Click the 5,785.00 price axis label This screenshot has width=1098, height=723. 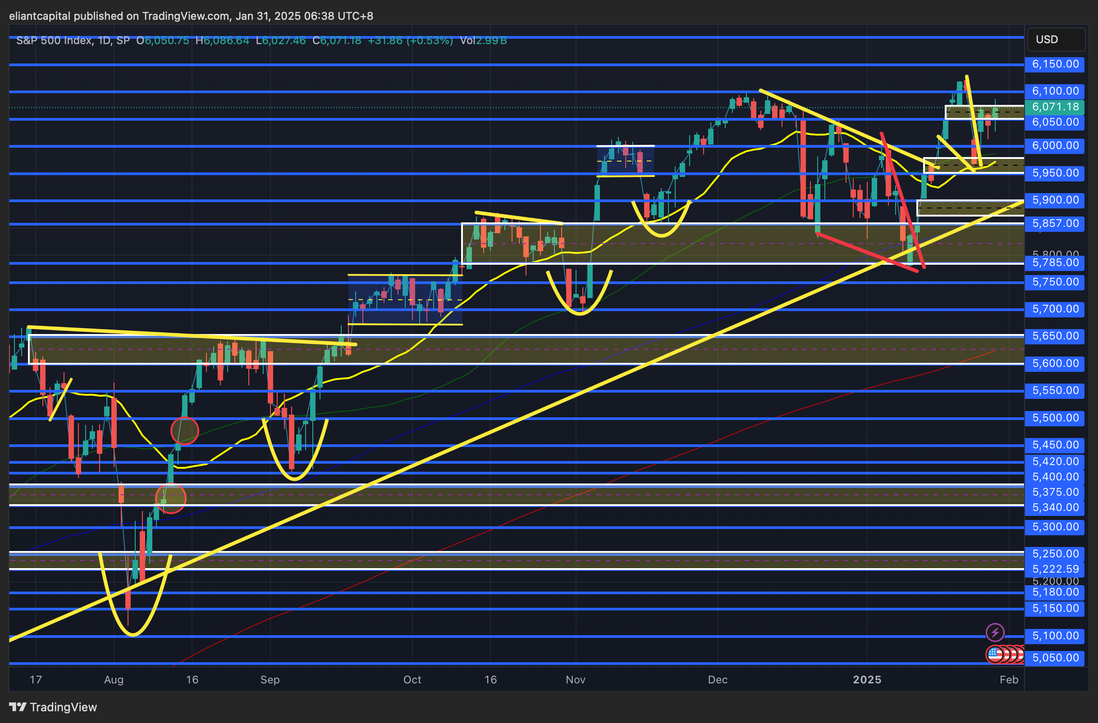tap(1055, 263)
